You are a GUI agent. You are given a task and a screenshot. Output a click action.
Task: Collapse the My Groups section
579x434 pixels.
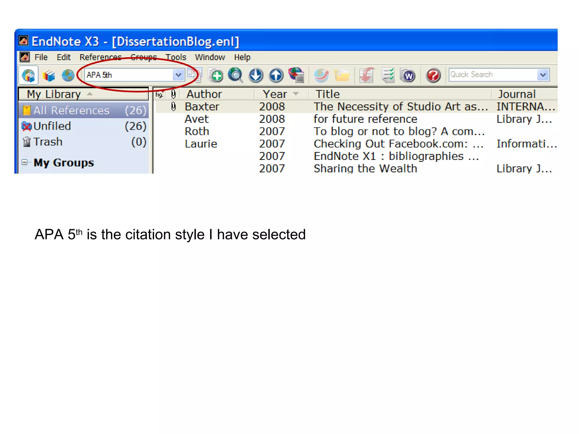point(25,162)
